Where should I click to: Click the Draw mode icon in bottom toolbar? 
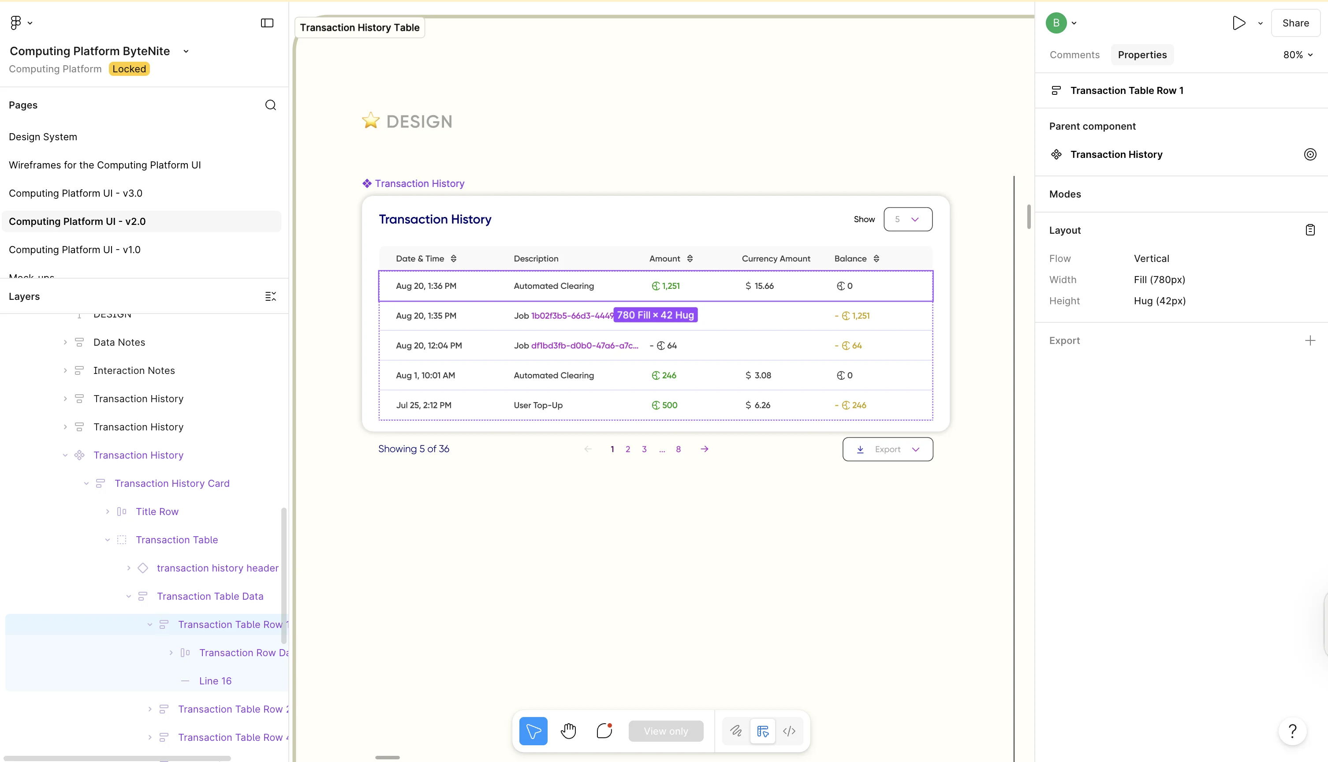(736, 731)
